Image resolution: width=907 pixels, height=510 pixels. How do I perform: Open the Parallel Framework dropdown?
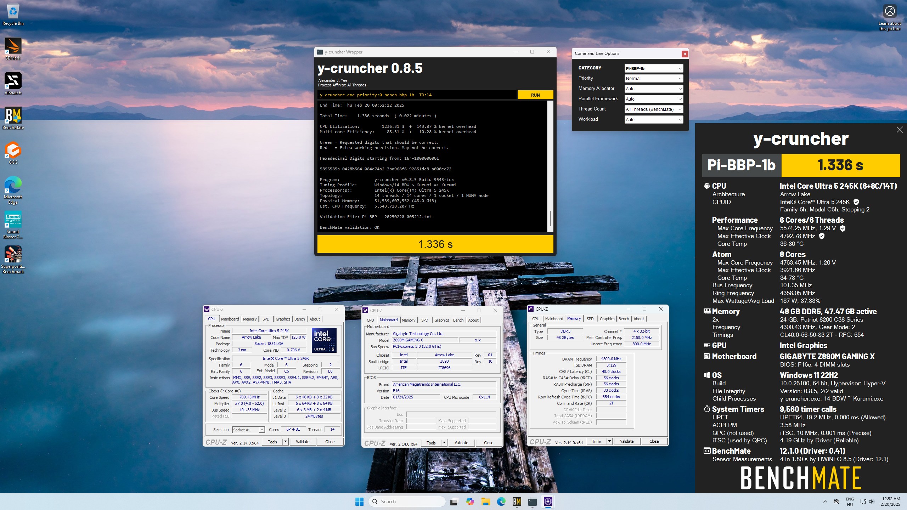(x=654, y=99)
